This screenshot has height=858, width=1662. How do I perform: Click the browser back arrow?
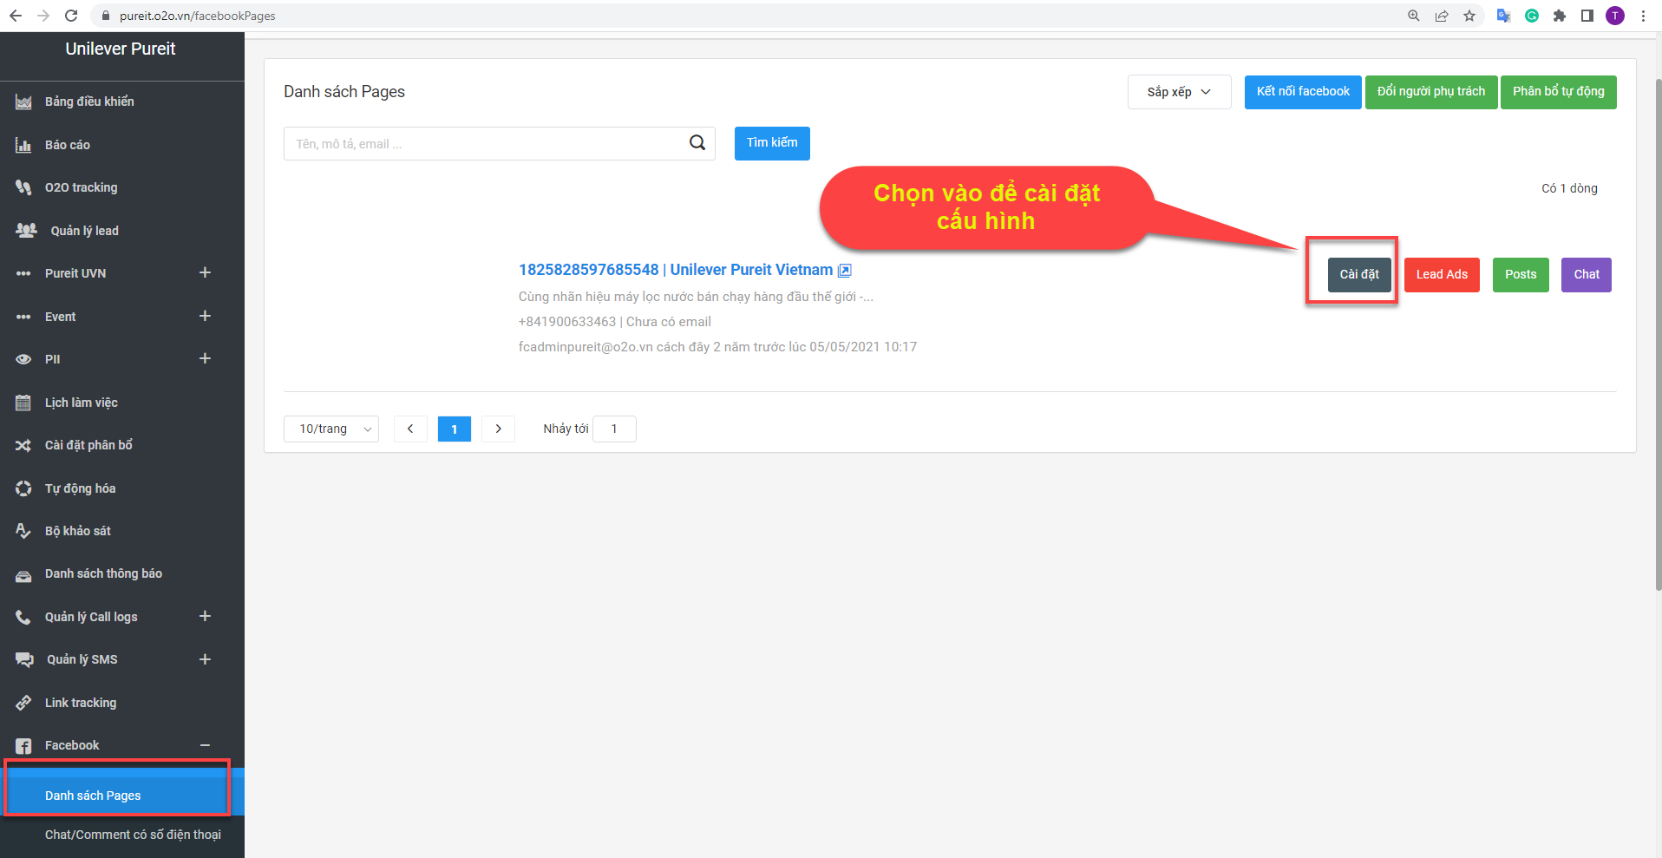click(x=16, y=16)
